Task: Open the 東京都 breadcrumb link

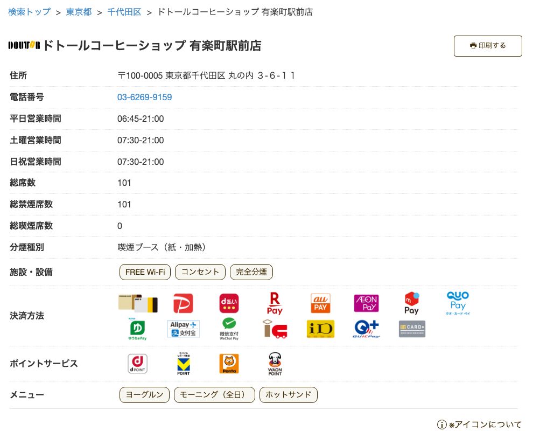Action: pyautogui.click(x=79, y=12)
